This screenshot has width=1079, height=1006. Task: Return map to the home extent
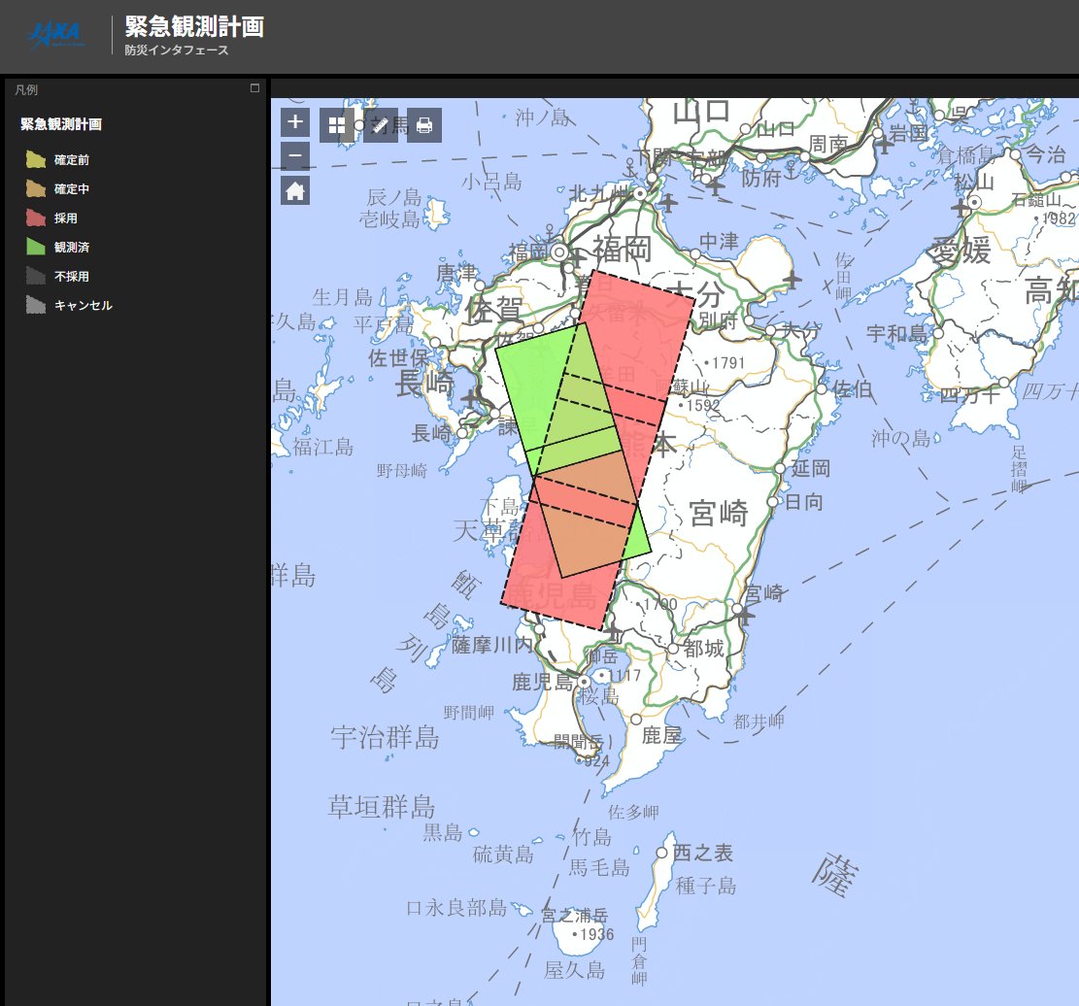coord(295,190)
